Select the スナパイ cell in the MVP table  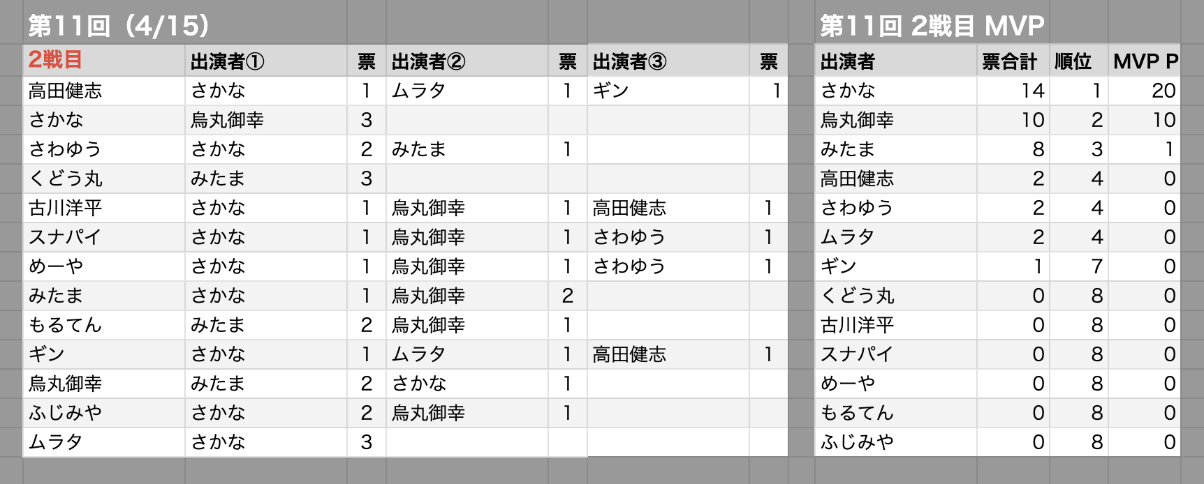(896, 354)
